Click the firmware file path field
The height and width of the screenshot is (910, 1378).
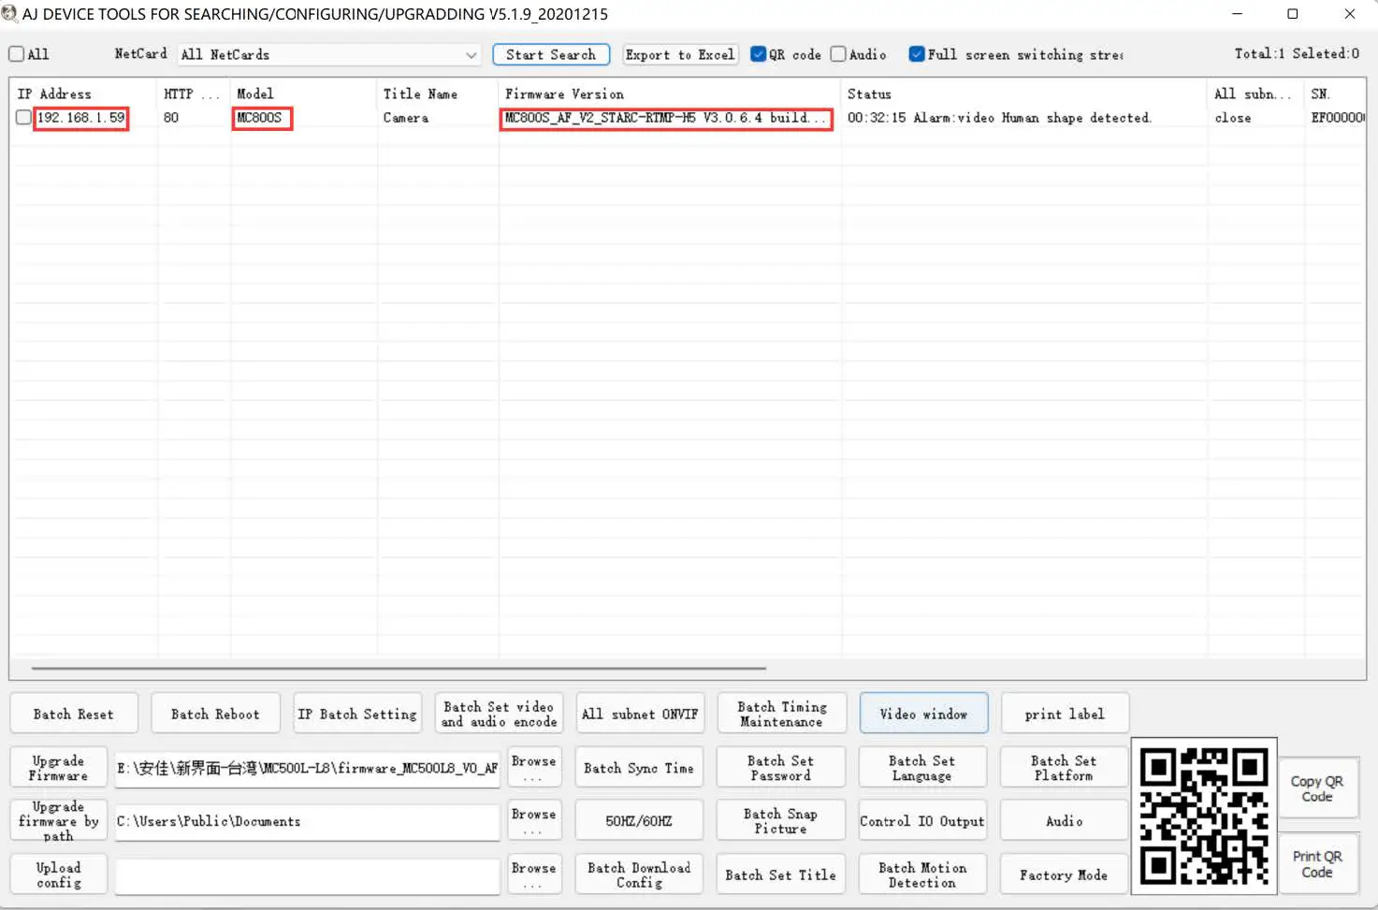(307, 768)
